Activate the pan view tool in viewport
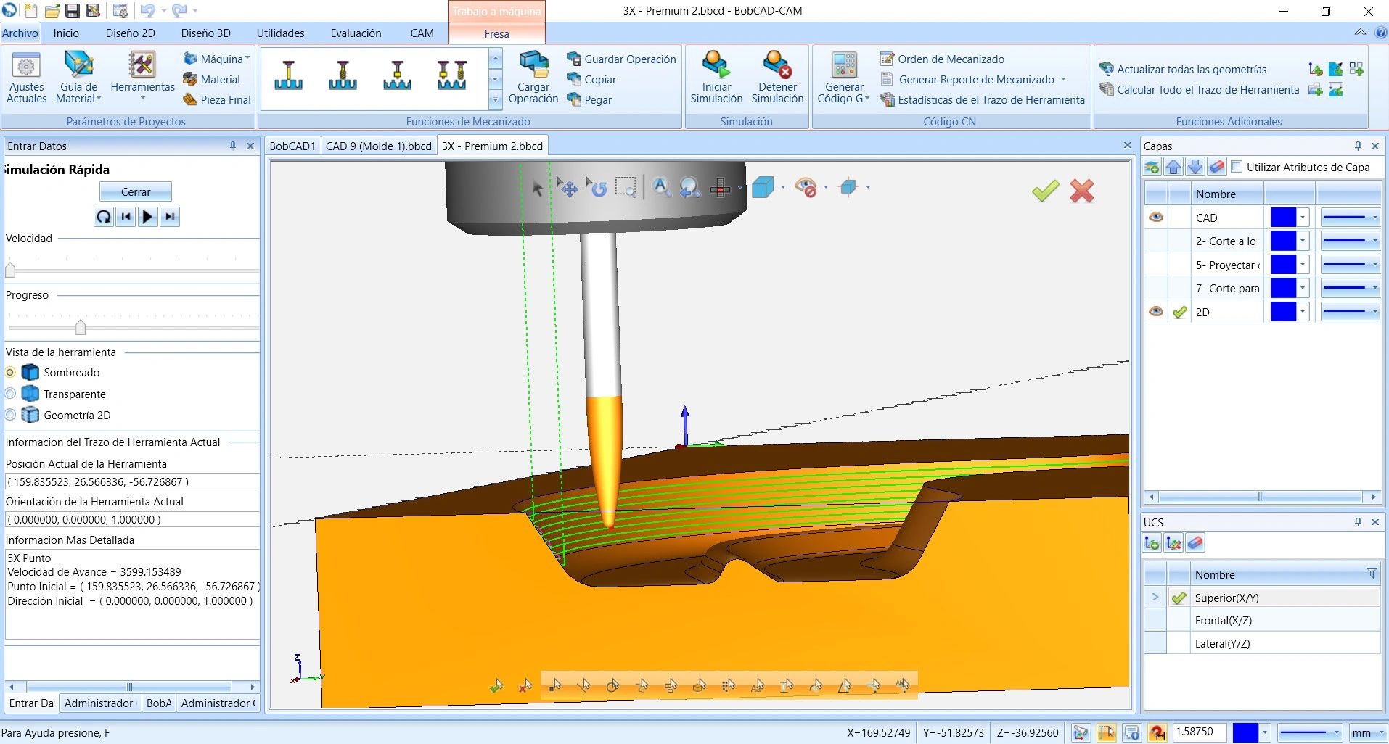The height and width of the screenshot is (744, 1389). (569, 187)
